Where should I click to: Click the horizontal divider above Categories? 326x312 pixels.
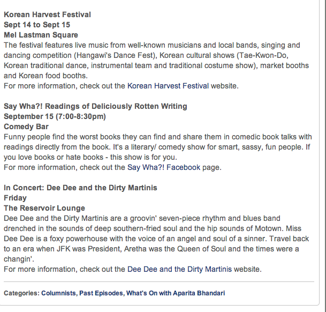coord(159,281)
